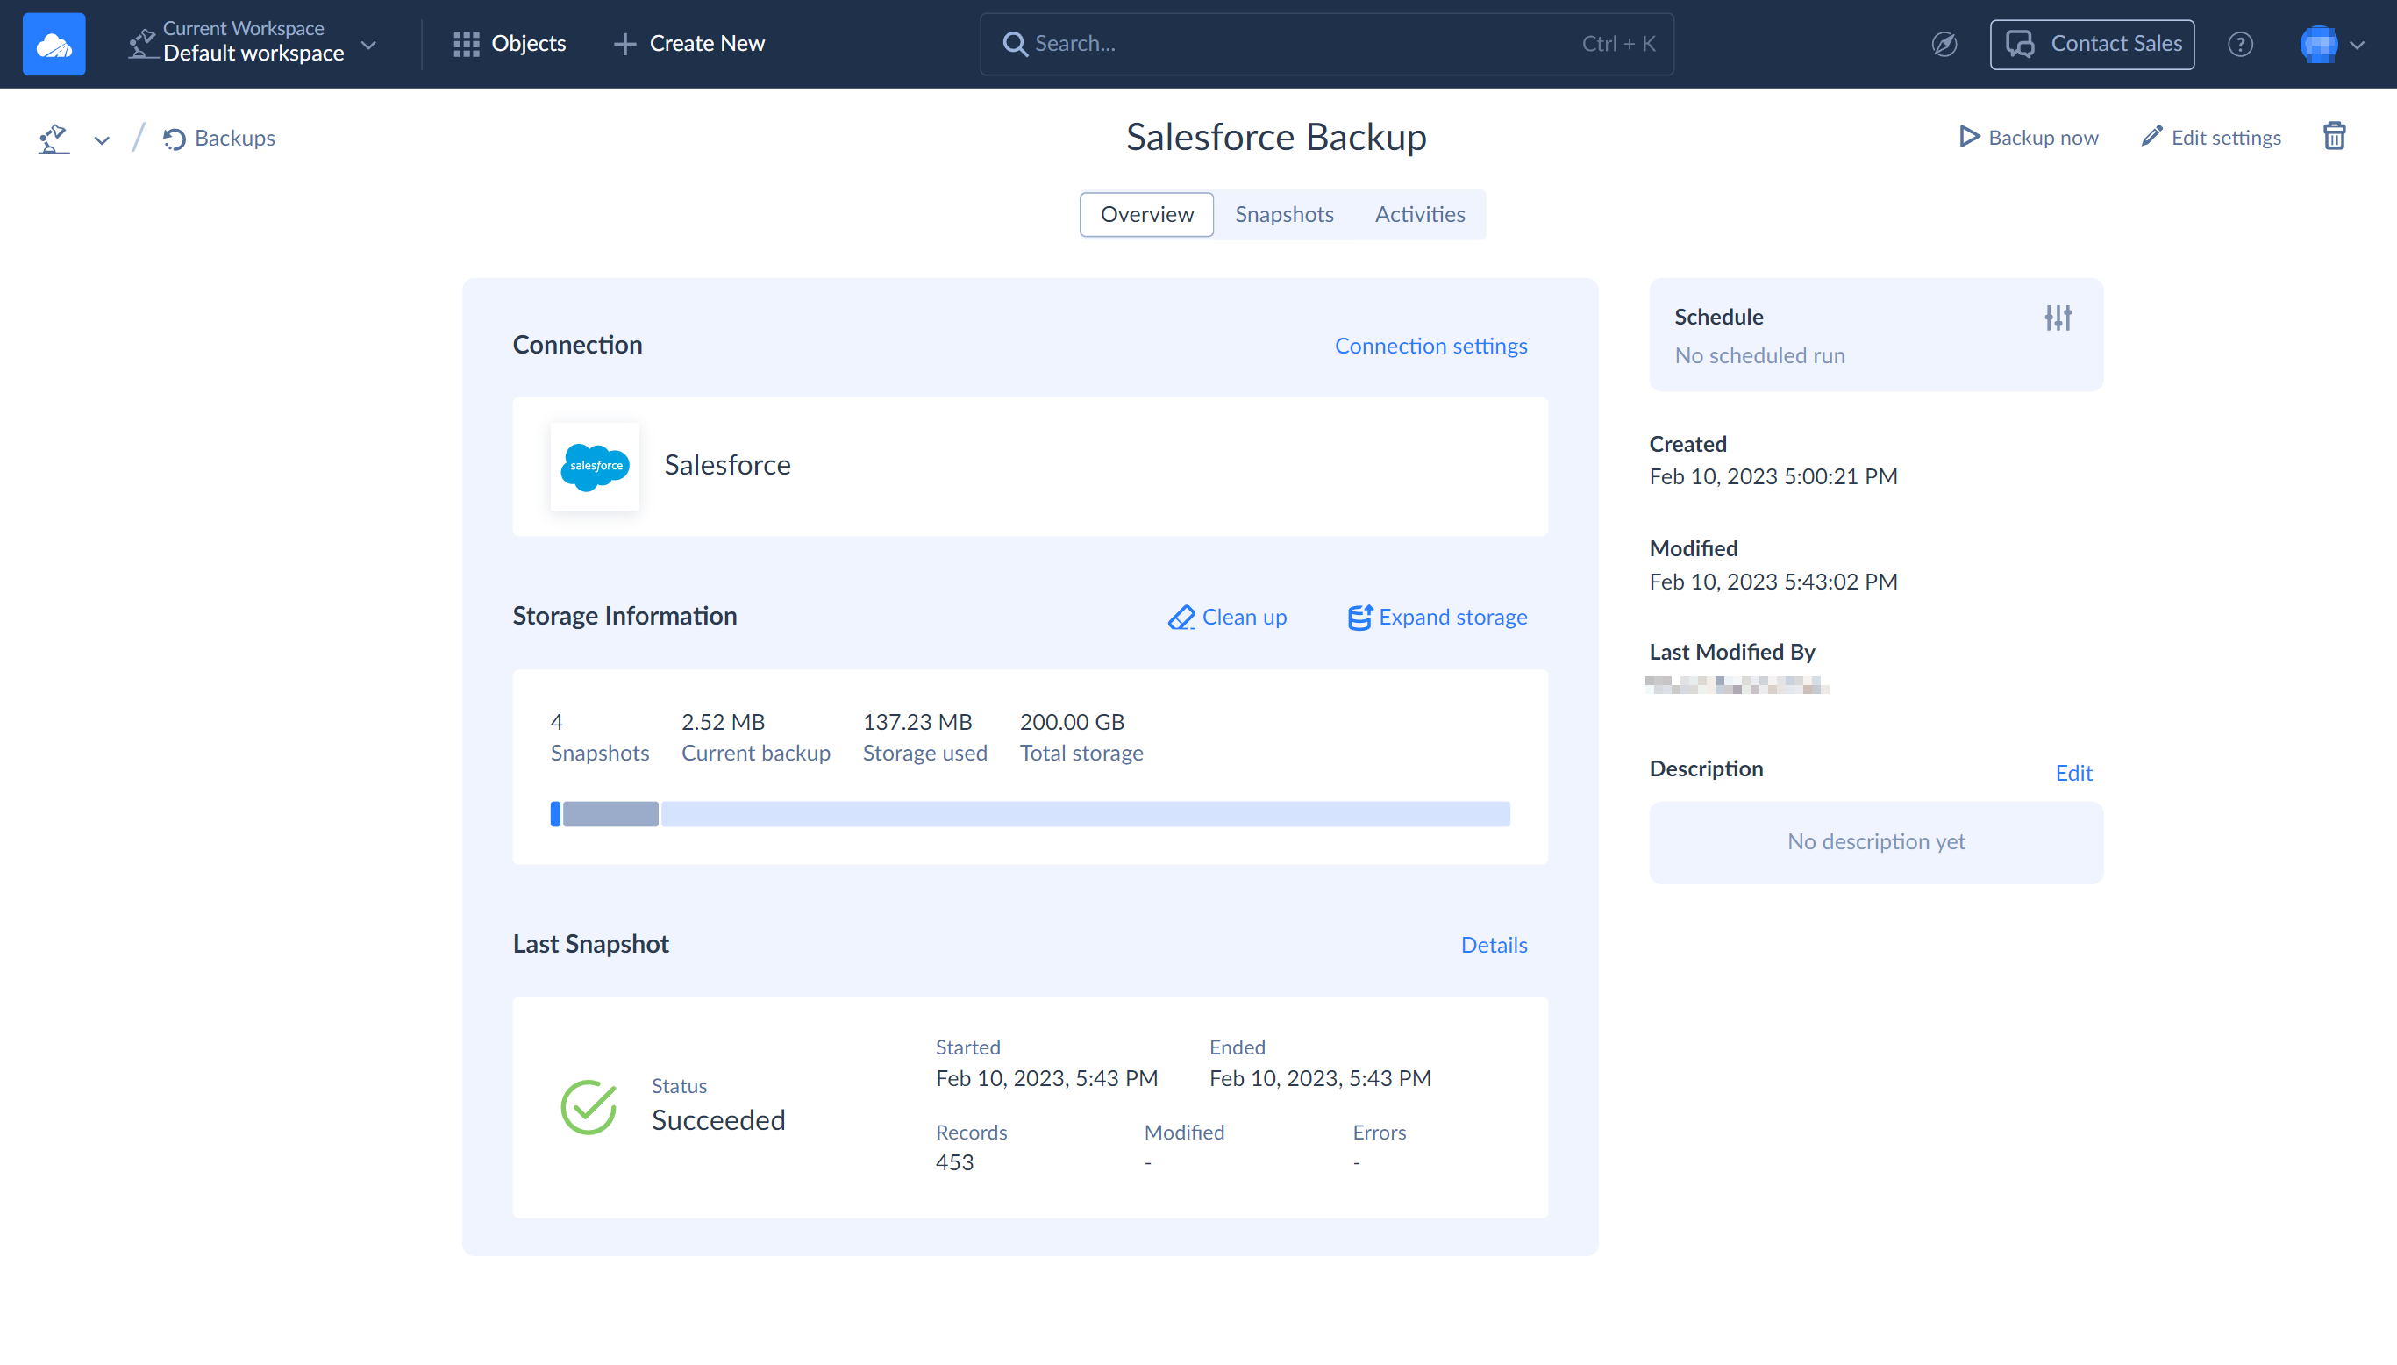The image size is (2397, 1365).
Task: Click the No description yet box
Action: coord(1875,842)
